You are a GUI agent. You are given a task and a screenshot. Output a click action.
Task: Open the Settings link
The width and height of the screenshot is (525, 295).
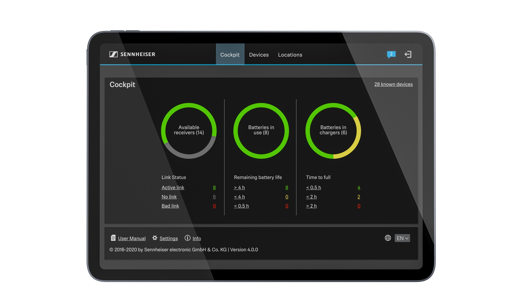click(x=169, y=238)
